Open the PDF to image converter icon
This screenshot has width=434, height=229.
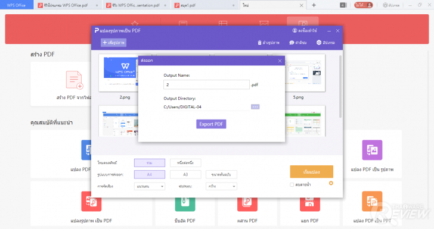pos(372,150)
